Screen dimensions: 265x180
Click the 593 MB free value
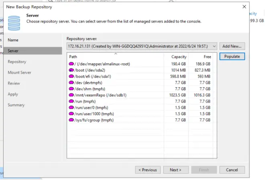click(x=204, y=77)
